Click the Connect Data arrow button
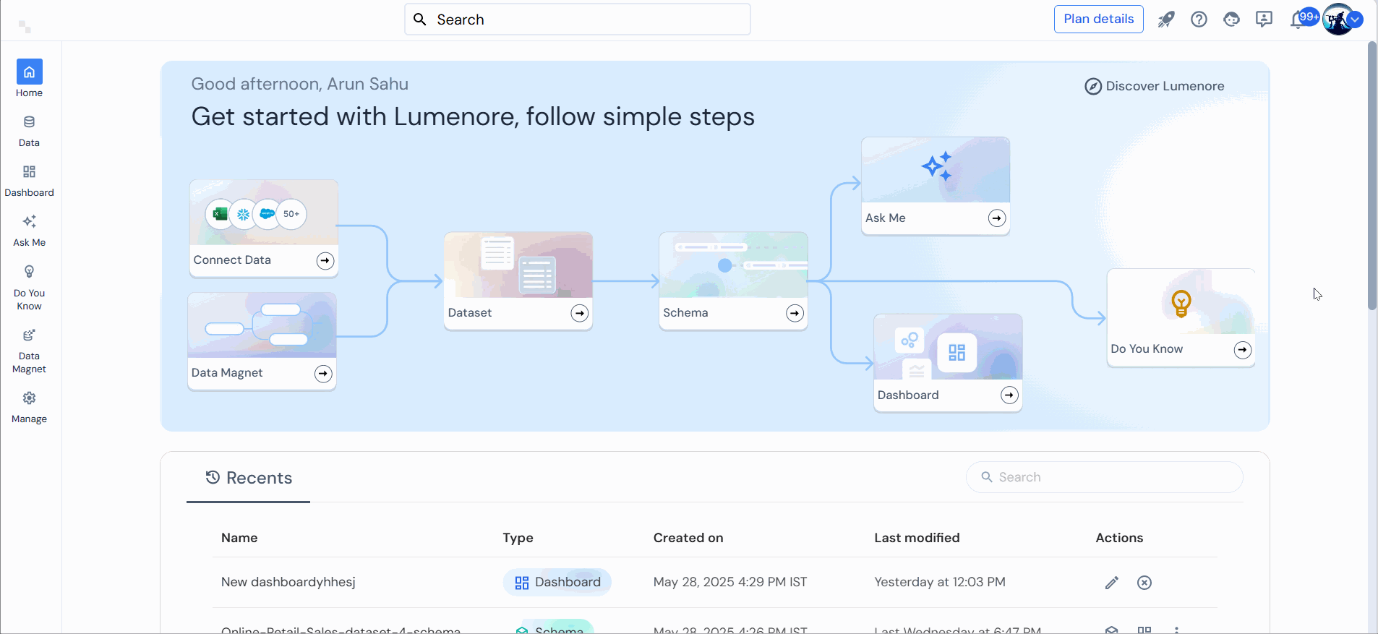This screenshot has height=634, width=1378. [325, 261]
